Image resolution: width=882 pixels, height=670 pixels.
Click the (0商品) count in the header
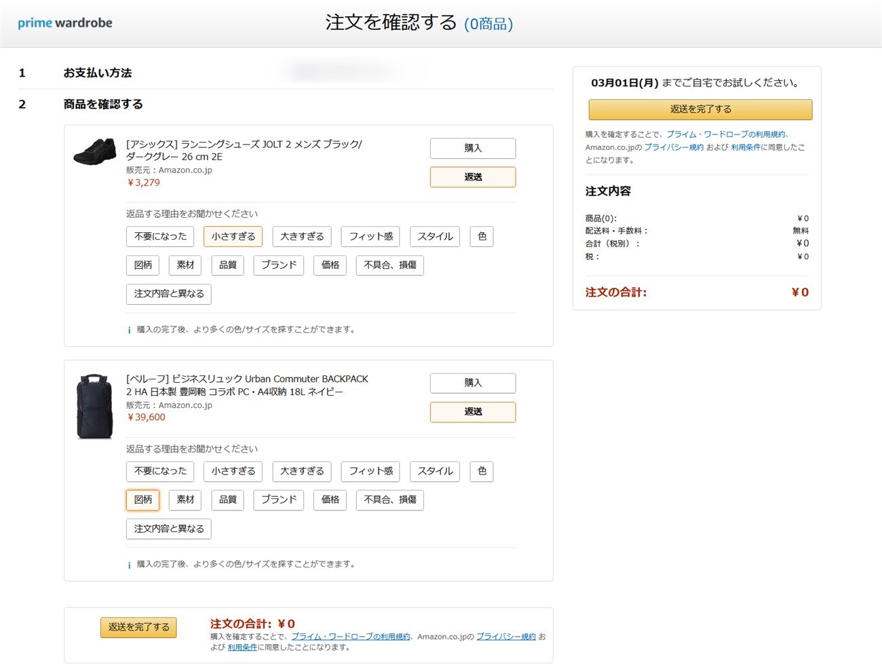[488, 24]
